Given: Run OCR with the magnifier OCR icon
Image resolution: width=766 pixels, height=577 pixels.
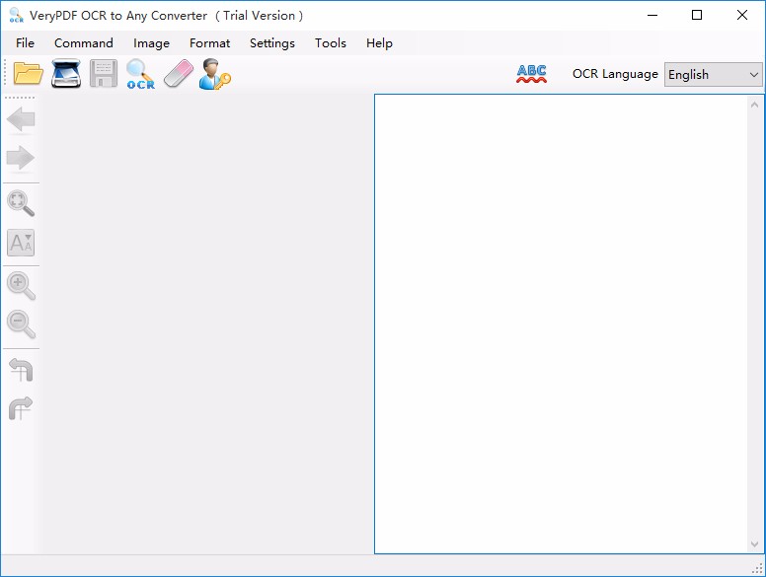Looking at the screenshot, I should coord(141,74).
